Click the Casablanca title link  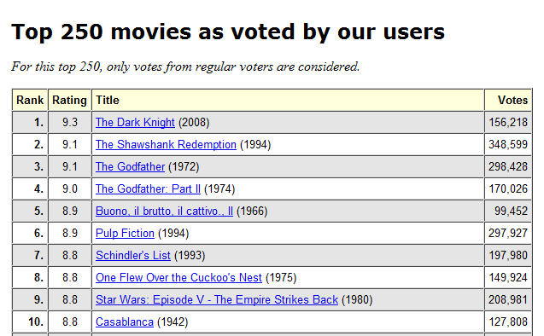click(125, 322)
